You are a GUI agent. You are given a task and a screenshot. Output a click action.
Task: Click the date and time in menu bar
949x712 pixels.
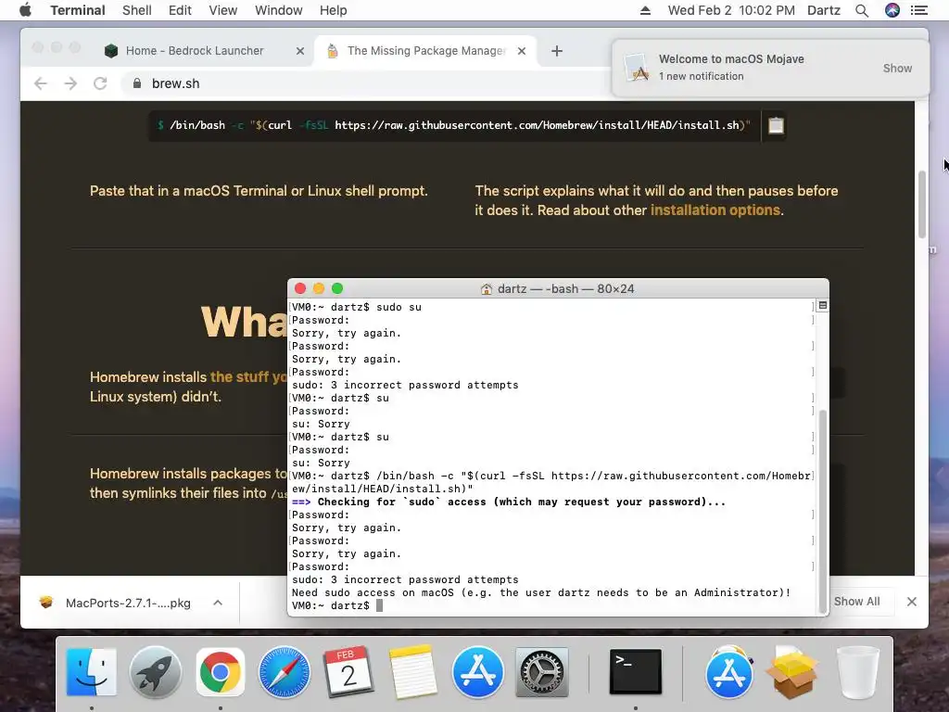pos(731,10)
